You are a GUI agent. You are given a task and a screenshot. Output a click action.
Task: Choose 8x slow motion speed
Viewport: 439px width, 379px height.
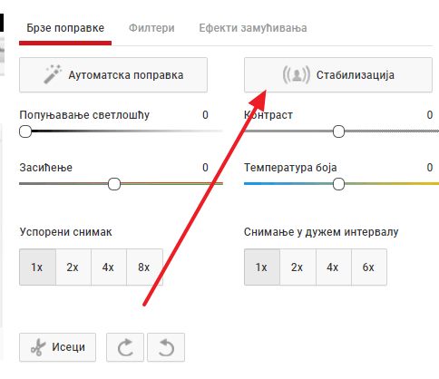144,267
